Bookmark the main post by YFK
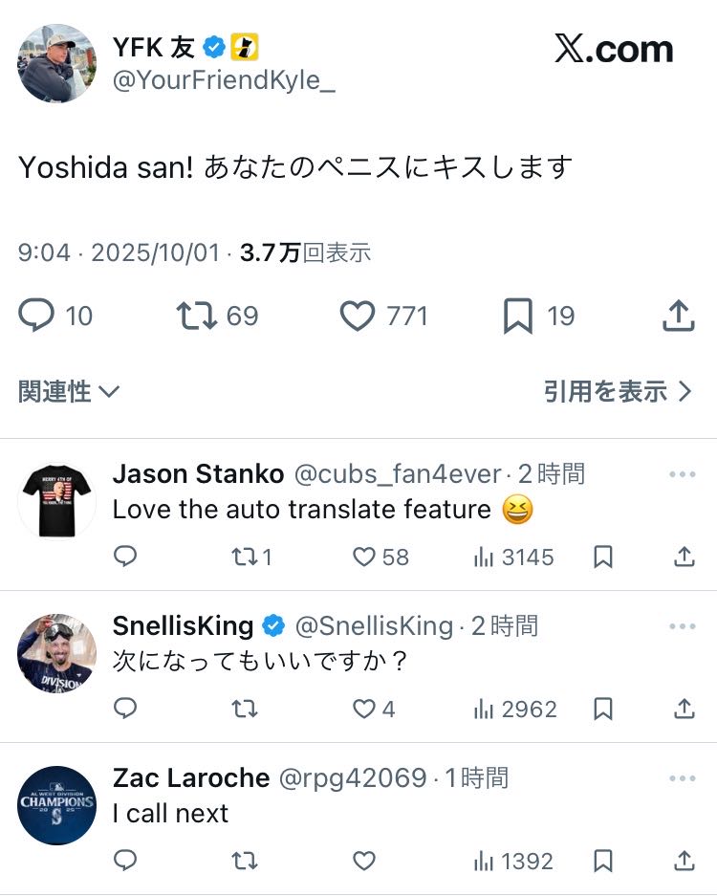The width and height of the screenshot is (717, 896). click(x=517, y=317)
